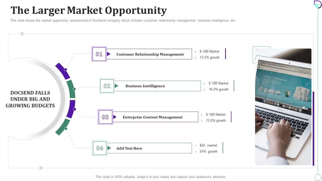Click the gray left arrowhead on top frame
The image size is (322, 181).
tap(22, 34)
